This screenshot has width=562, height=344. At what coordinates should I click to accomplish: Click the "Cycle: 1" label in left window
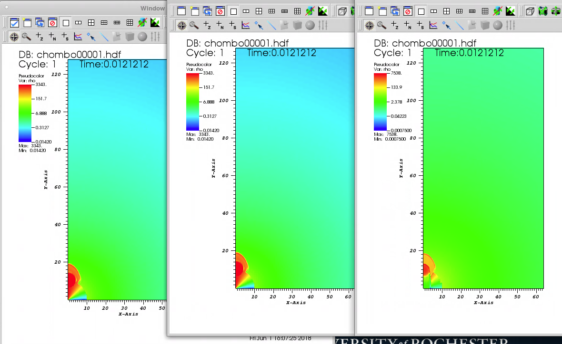37,64
